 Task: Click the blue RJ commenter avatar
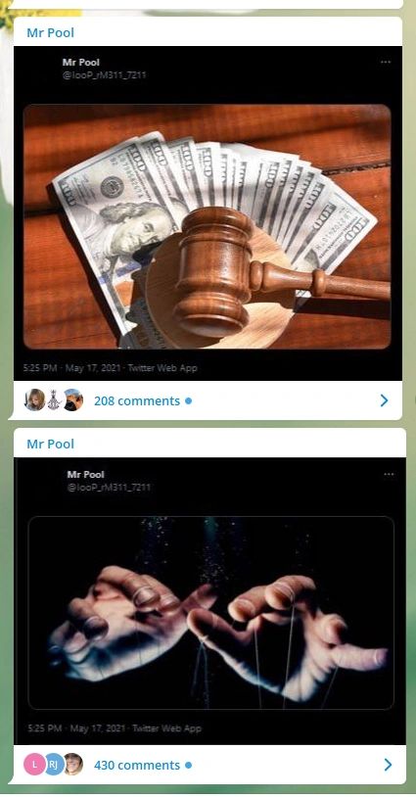tap(54, 765)
